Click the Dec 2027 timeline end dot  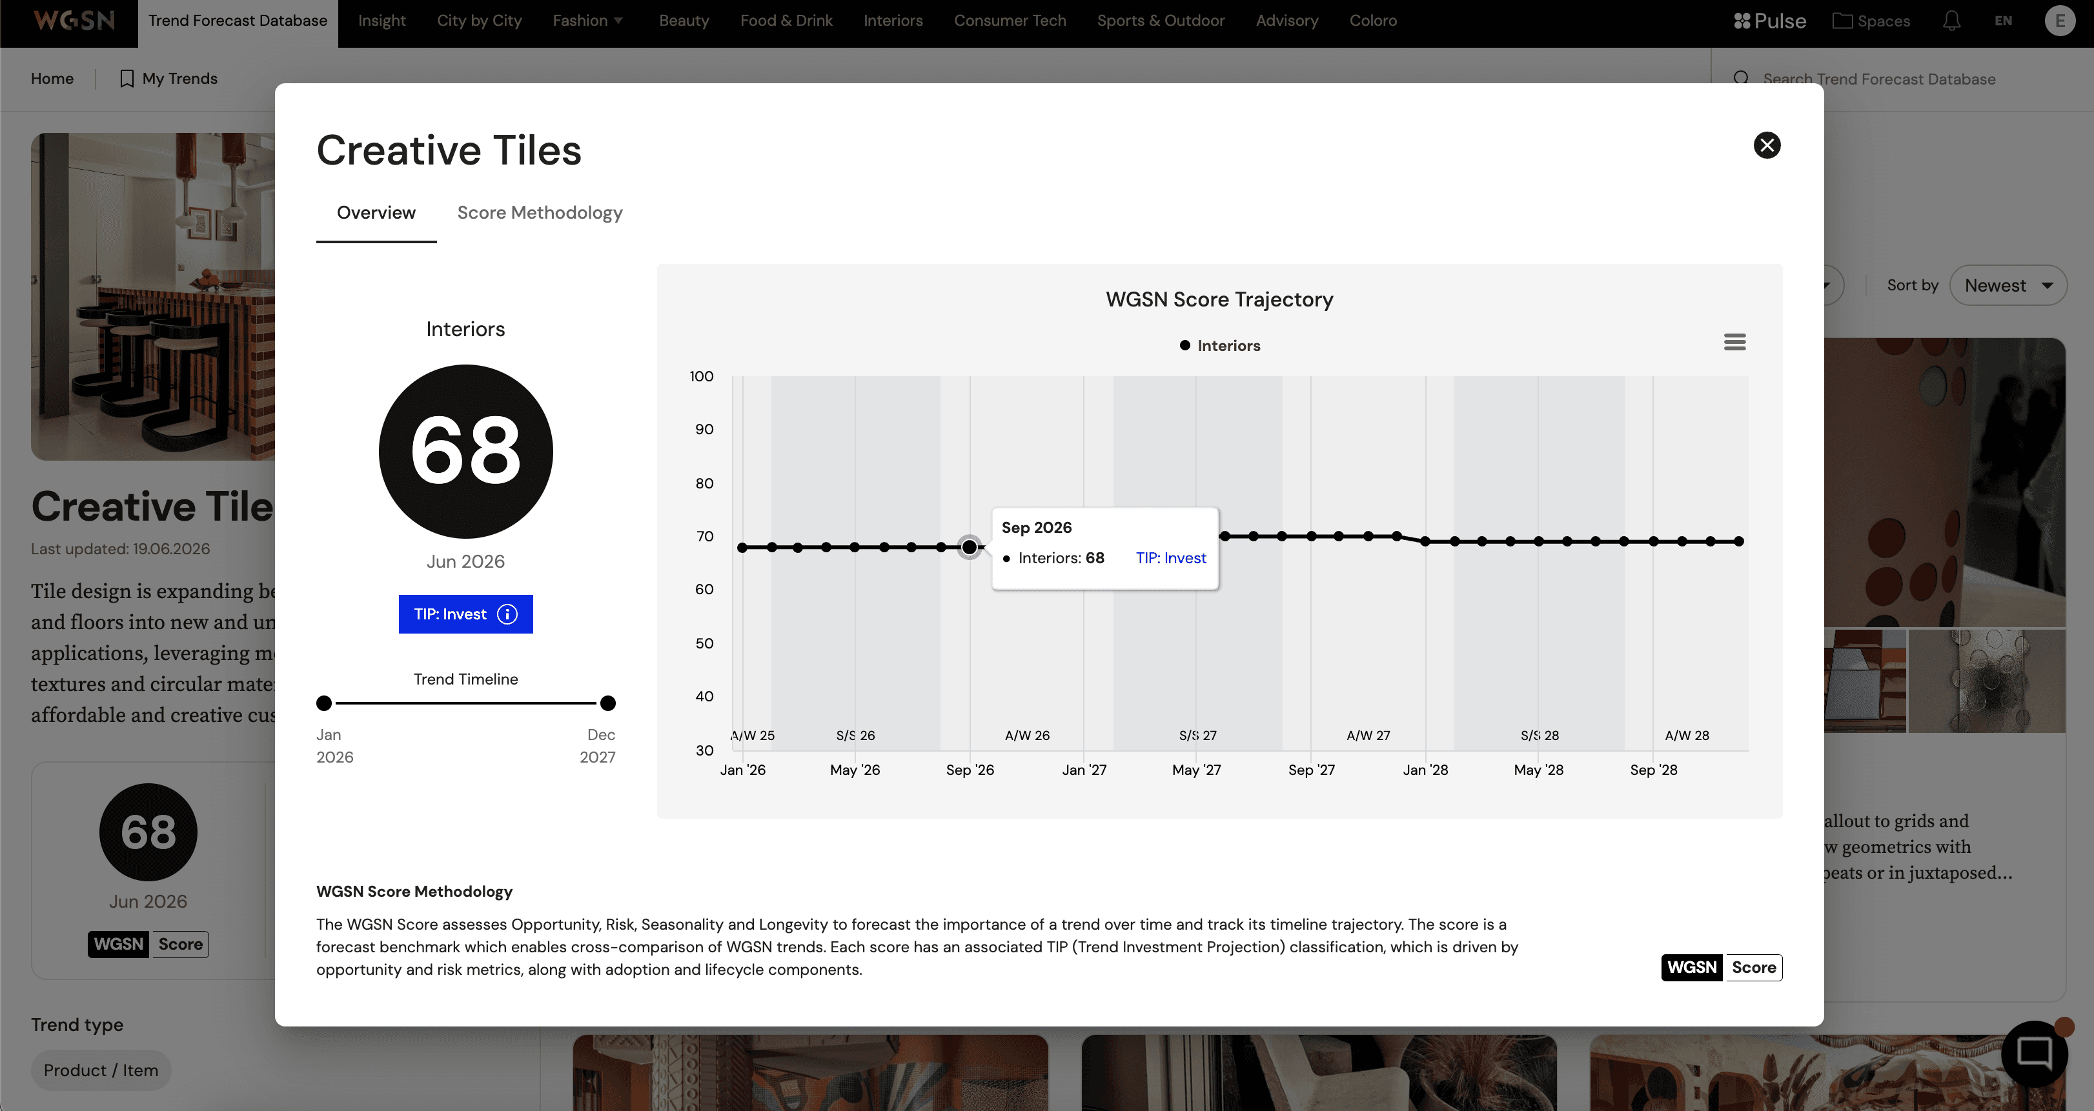pyautogui.click(x=607, y=703)
